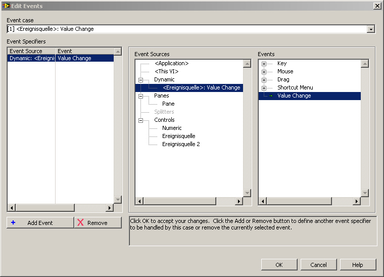This screenshot has height=277, width=384.
Task: Expand the Shortcut Menu events group
Action: coord(264,88)
